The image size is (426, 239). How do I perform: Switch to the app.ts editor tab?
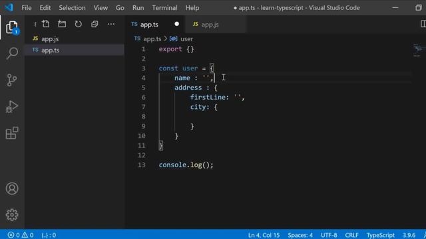(155, 25)
